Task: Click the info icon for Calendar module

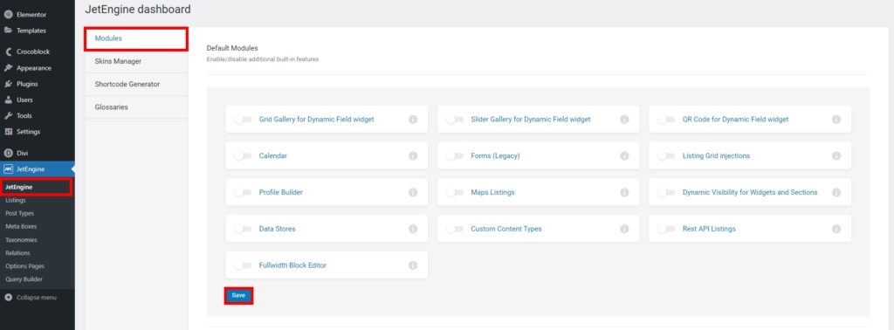Action: pyautogui.click(x=413, y=155)
